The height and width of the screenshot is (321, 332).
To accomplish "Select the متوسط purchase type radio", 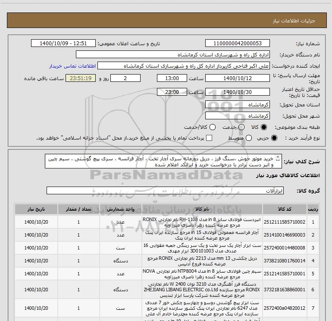I will point(249,138).
